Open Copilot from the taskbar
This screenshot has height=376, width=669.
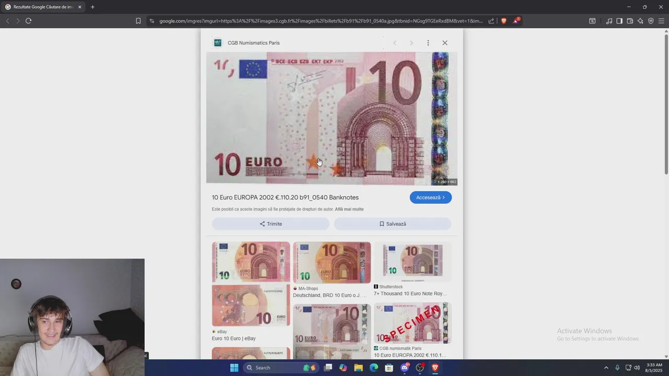343,368
